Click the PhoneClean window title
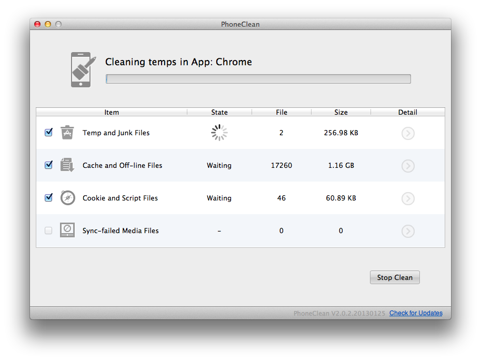 point(240,24)
